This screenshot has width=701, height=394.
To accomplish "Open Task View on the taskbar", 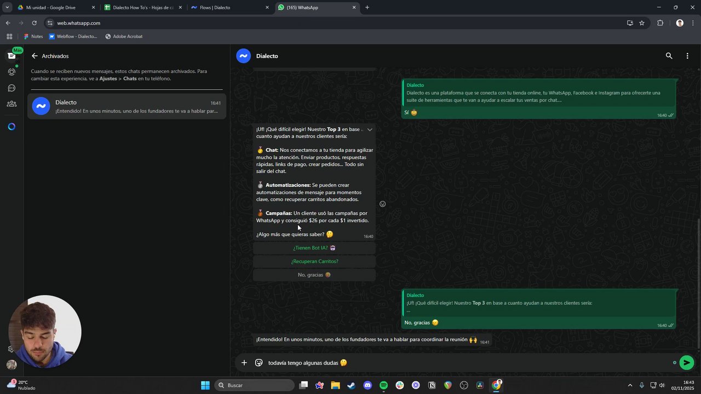I will click(x=304, y=385).
